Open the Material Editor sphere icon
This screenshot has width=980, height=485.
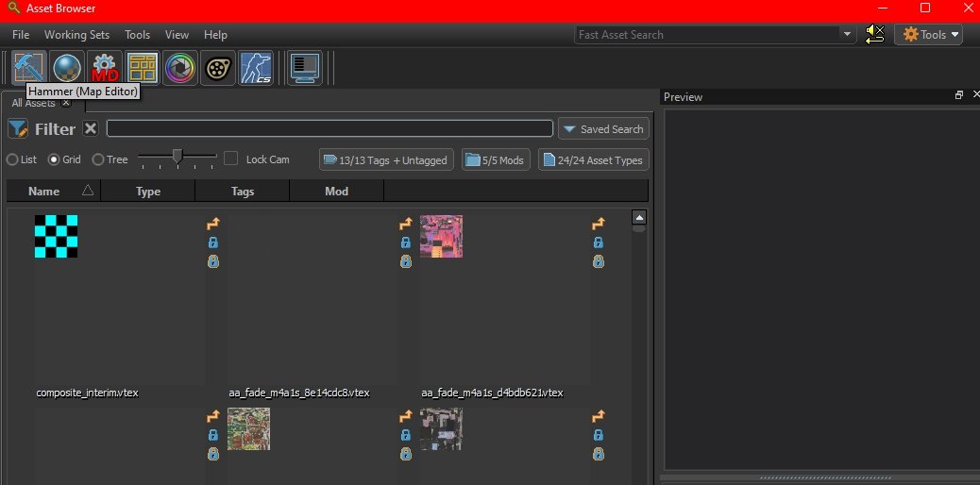pos(67,68)
